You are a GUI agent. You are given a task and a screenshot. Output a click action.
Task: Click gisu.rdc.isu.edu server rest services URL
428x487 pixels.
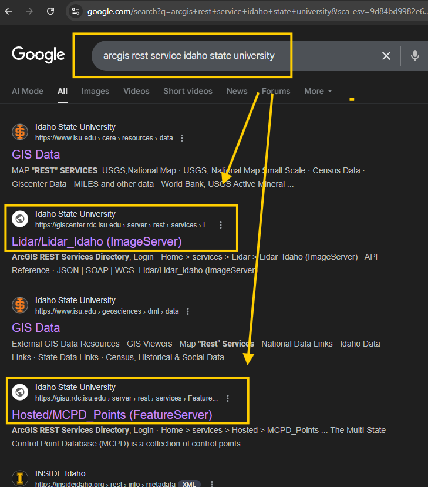coord(126,398)
